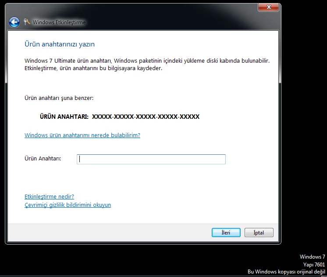Click the 'Yapı 7601' desktop text
The height and width of the screenshot is (277, 327).
314,264
